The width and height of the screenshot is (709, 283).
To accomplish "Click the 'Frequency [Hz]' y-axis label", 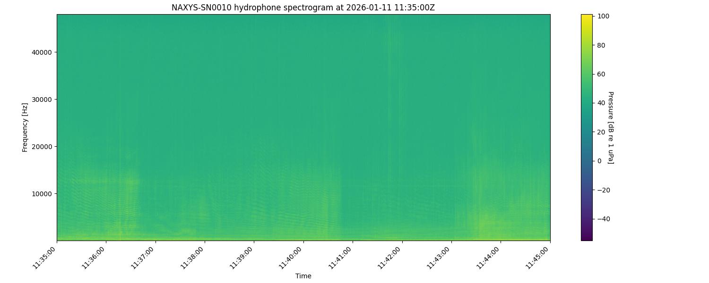I will pyautogui.click(x=25, y=127).
